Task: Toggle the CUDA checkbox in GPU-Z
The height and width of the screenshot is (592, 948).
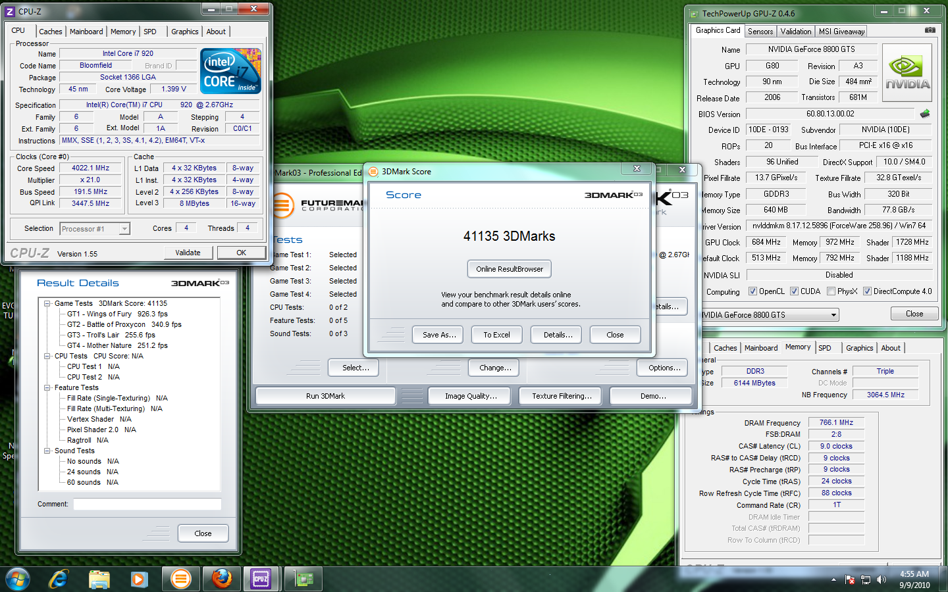Action: pos(794,291)
